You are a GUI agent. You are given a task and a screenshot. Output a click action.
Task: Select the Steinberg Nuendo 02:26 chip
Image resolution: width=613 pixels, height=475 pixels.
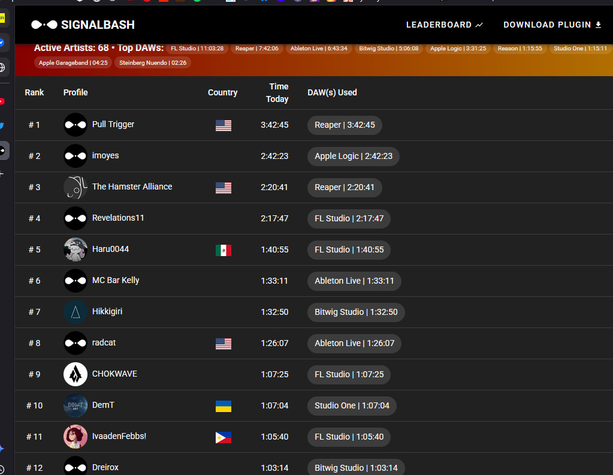tap(152, 62)
